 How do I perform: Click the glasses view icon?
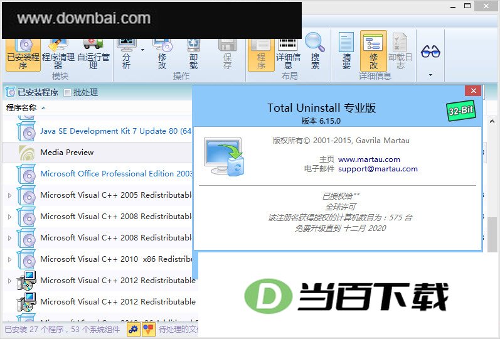tap(430, 51)
